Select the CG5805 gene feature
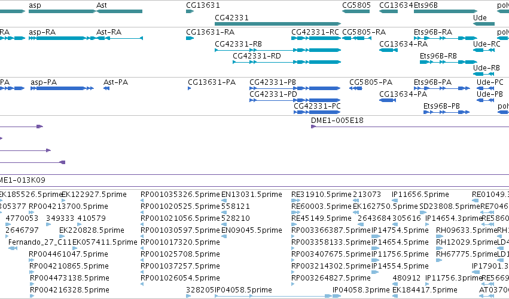Viewport: 509px width, 299px height. point(356,11)
